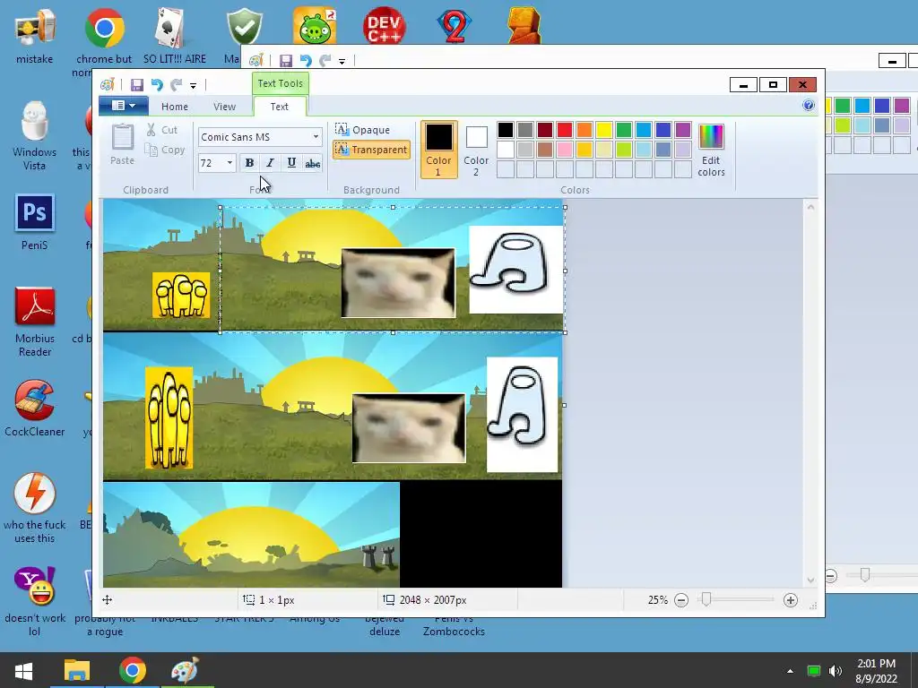
Task: Click the zoom out minus button
Action: click(681, 600)
